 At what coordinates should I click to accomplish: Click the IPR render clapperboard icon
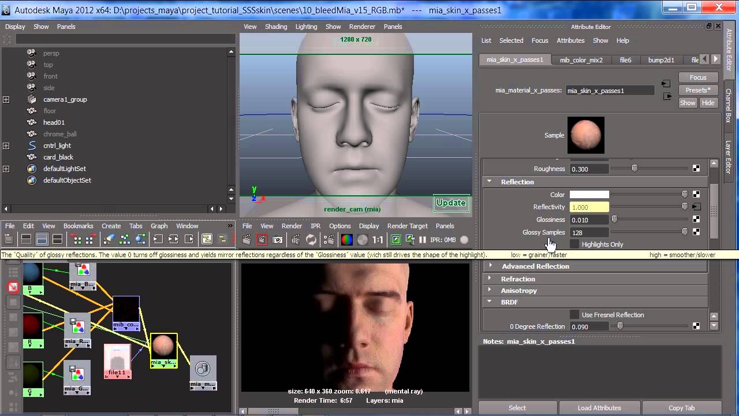point(296,240)
